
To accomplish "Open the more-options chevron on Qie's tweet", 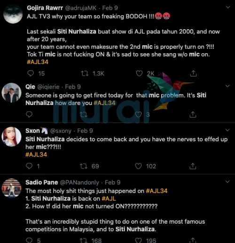I will pos(227,86).
